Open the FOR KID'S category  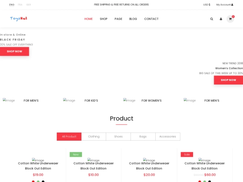click(91, 101)
